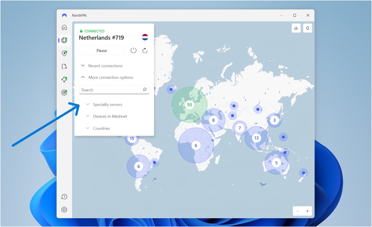The image size is (372, 227).
Task: Expand the Countries list
Action: pyautogui.click(x=101, y=128)
